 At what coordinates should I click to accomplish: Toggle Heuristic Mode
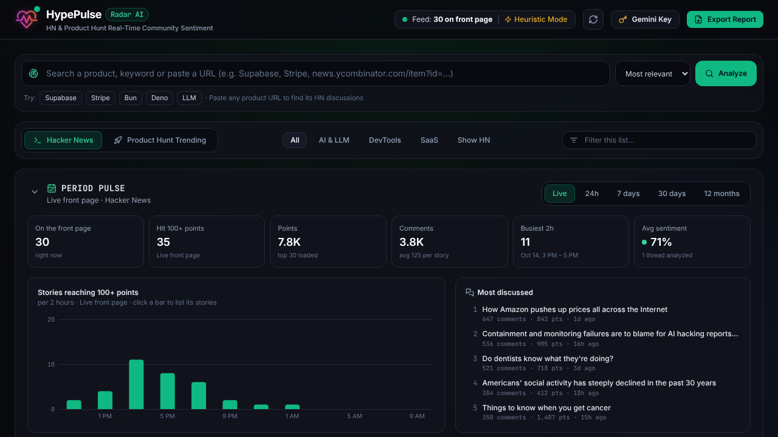(x=535, y=19)
